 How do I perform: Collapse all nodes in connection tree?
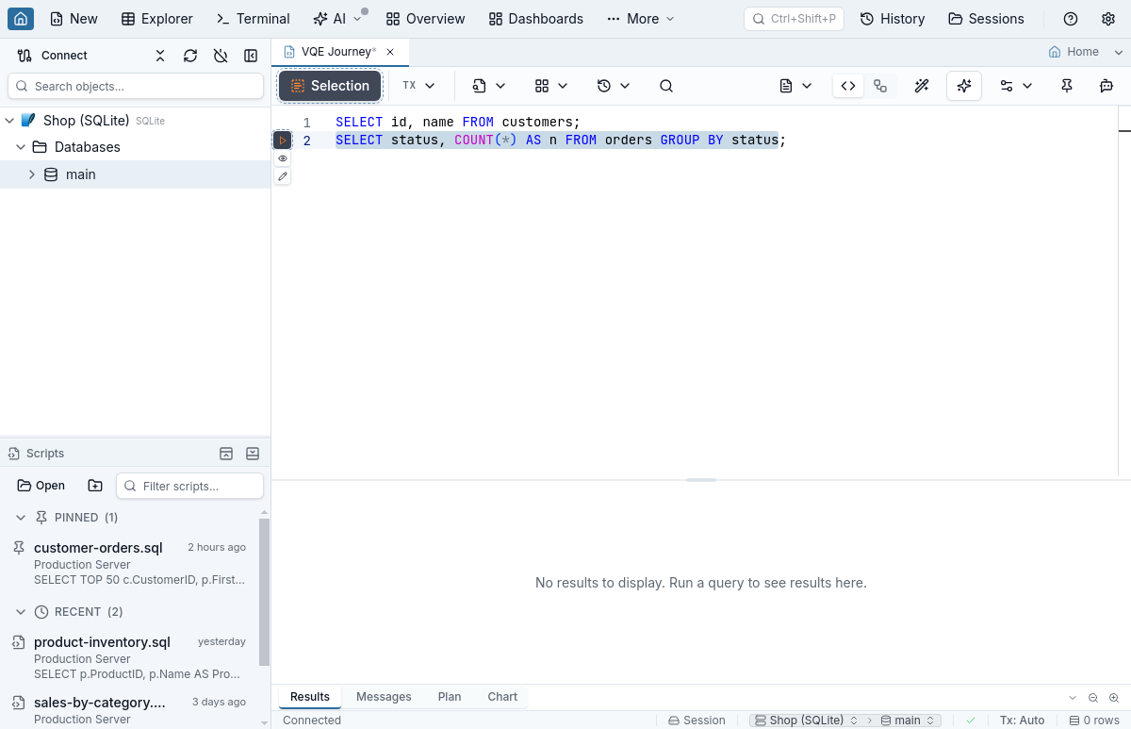pyautogui.click(x=160, y=56)
